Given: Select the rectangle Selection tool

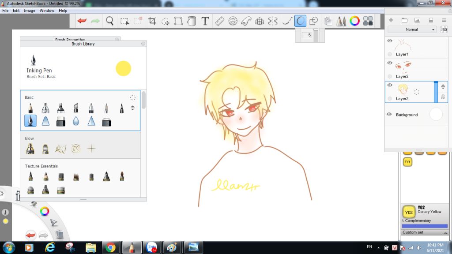Looking at the screenshot, I should pyautogui.click(x=124, y=21).
